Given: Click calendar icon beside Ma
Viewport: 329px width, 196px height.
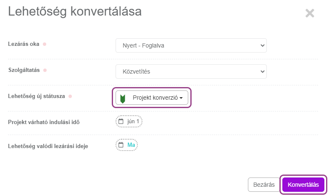Looking at the screenshot, I should [x=121, y=145].
